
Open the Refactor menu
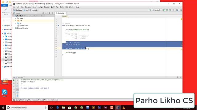(x=47, y=7)
